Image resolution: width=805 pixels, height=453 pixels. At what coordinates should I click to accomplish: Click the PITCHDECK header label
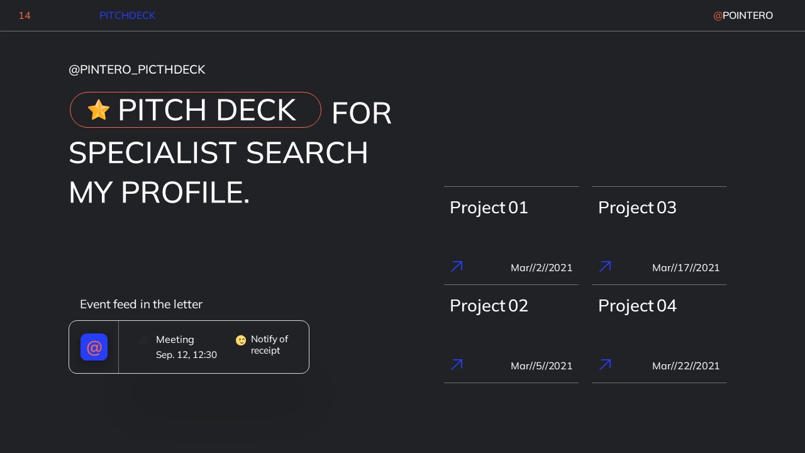click(x=127, y=16)
